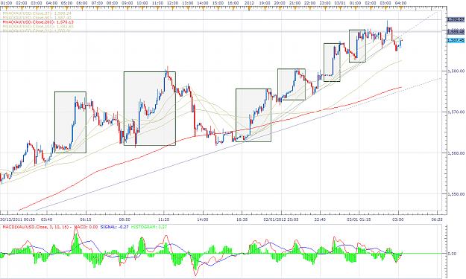466x279 pixels.
Task: Select the orange marker under 05:00
Action: 66,9
